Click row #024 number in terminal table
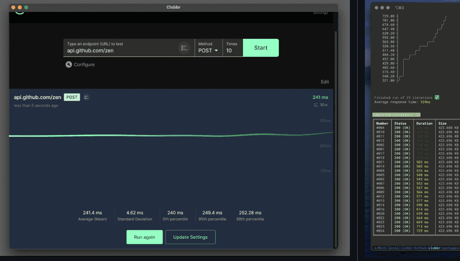Screen dimensions: 460x261 (380, 231)
